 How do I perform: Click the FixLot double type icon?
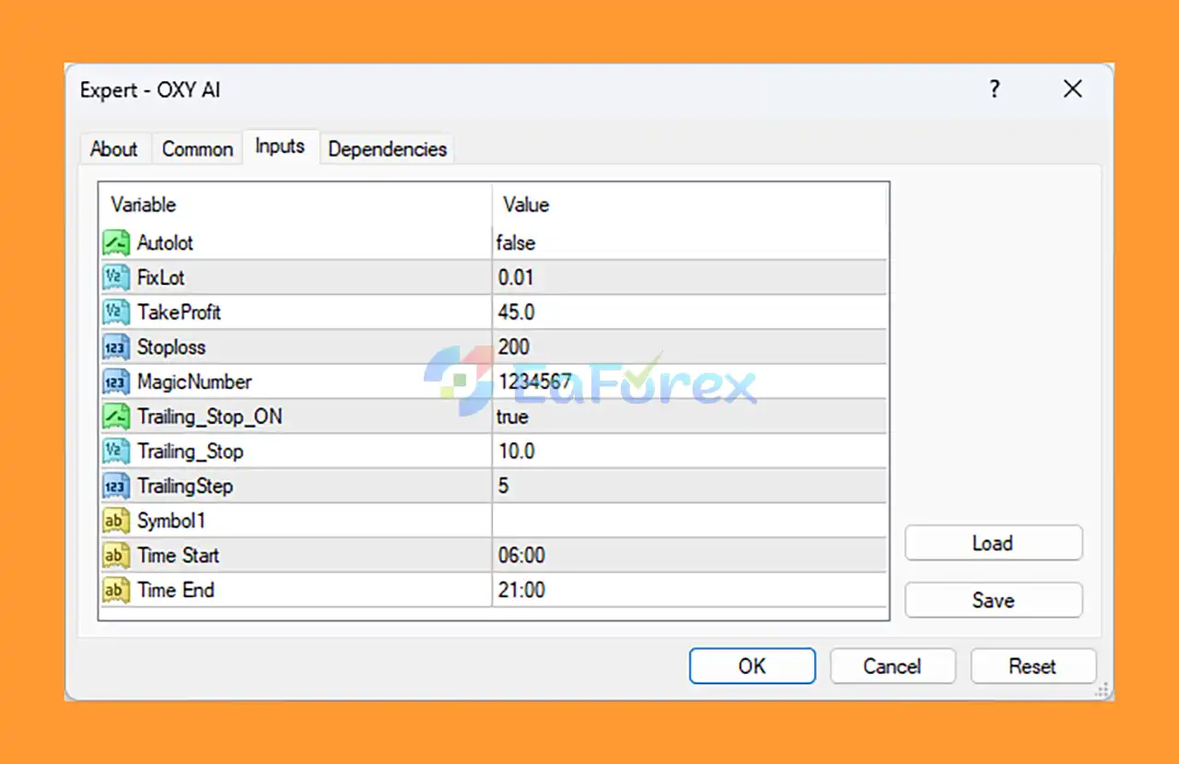pyautogui.click(x=115, y=277)
